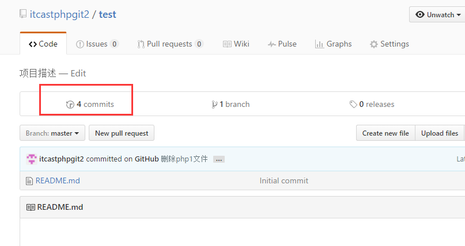Open the Pull requests tab
The height and width of the screenshot is (246, 465).
point(170,44)
